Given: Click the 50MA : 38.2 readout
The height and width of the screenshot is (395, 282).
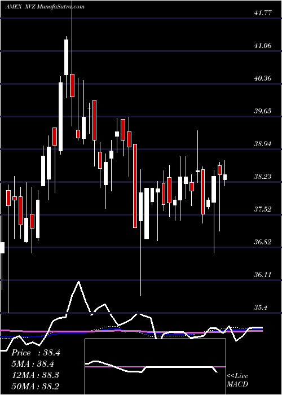Looking at the screenshot, I should [36, 386].
